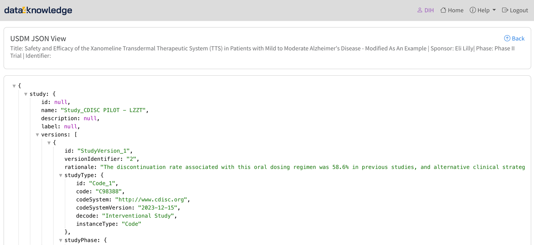
Task: Select Logout in the top navigation
Action: (518, 10)
